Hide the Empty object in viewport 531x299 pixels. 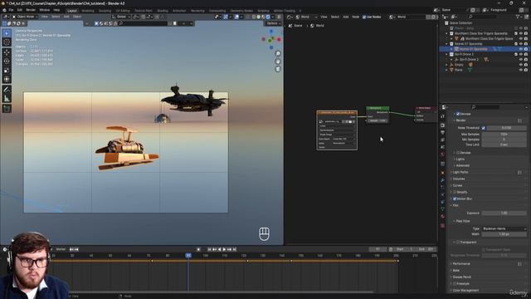point(521,65)
